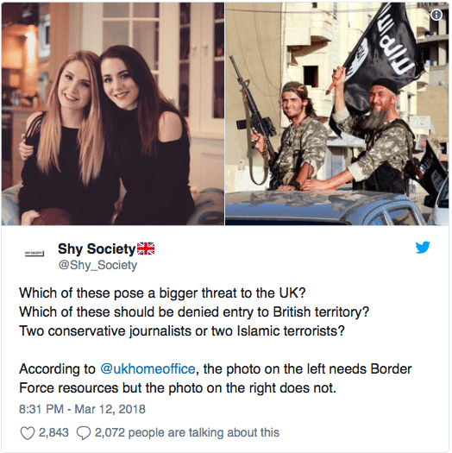452x453 pixels.
Task: Click the 'denied entry to British territory' line
Action: pos(194,312)
